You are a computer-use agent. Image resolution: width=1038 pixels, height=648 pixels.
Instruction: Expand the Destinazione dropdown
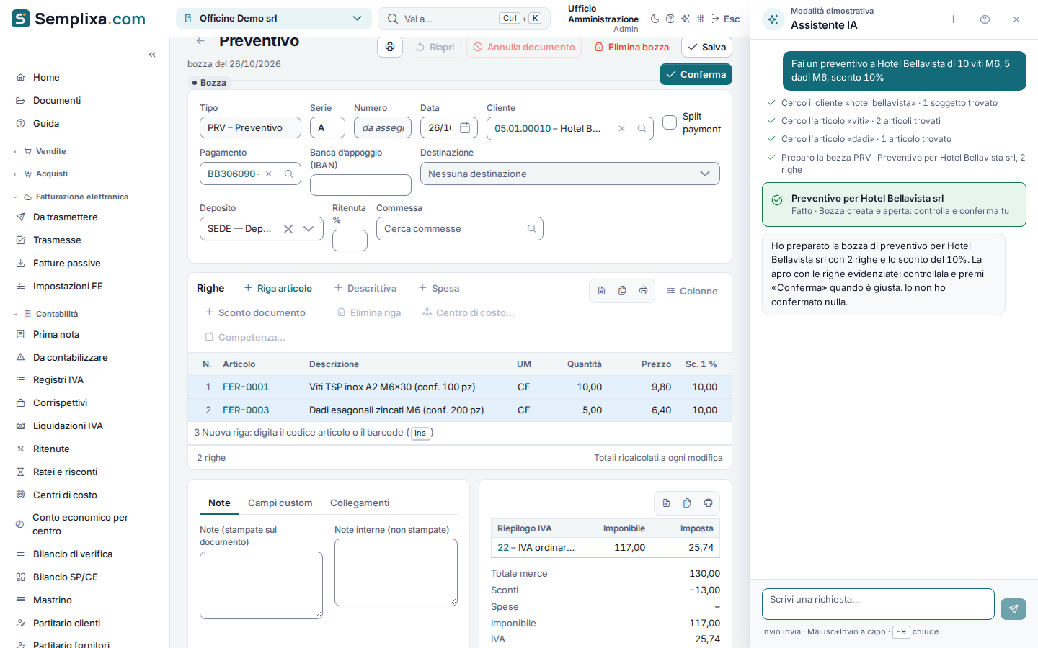click(569, 174)
